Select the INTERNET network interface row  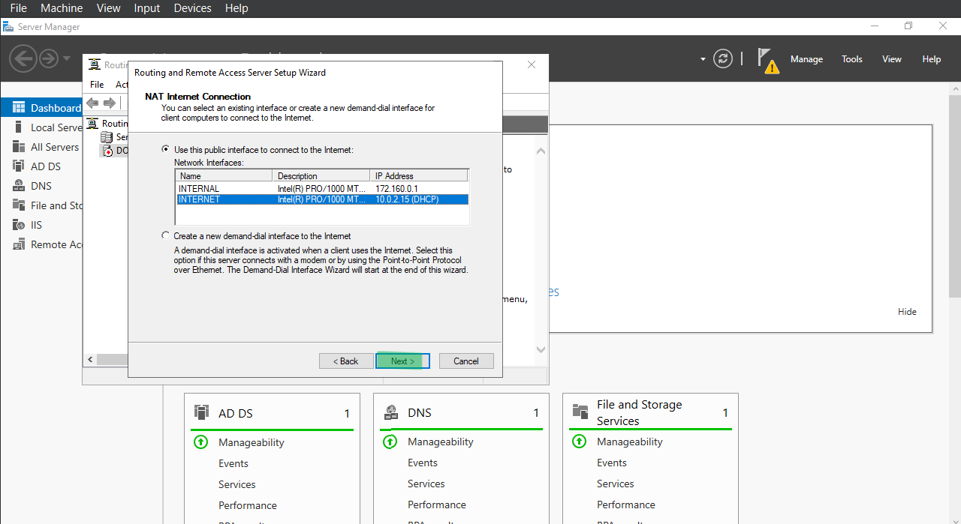(322, 199)
